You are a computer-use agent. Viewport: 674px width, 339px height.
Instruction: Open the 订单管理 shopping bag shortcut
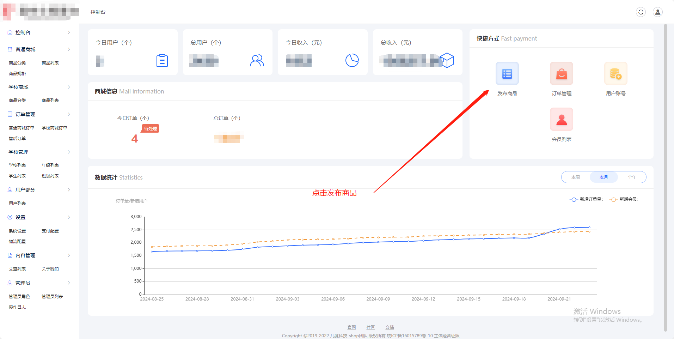pyautogui.click(x=561, y=74)
